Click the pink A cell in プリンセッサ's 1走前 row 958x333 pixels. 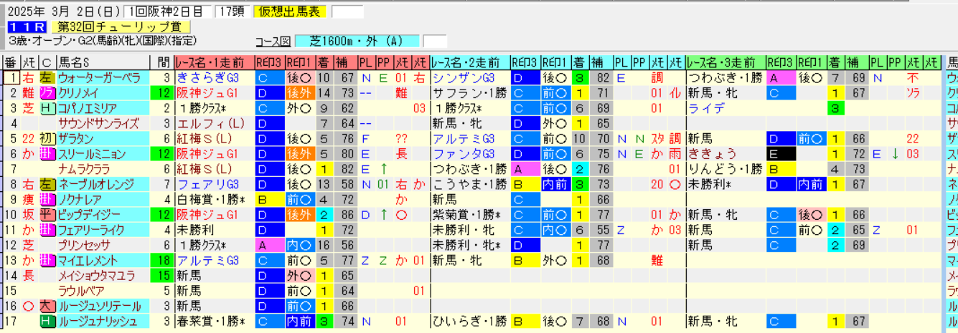(269, 246)
